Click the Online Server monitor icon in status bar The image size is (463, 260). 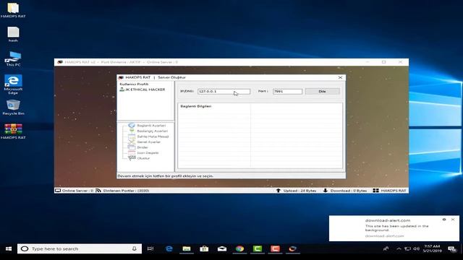[x=58, y=191]
